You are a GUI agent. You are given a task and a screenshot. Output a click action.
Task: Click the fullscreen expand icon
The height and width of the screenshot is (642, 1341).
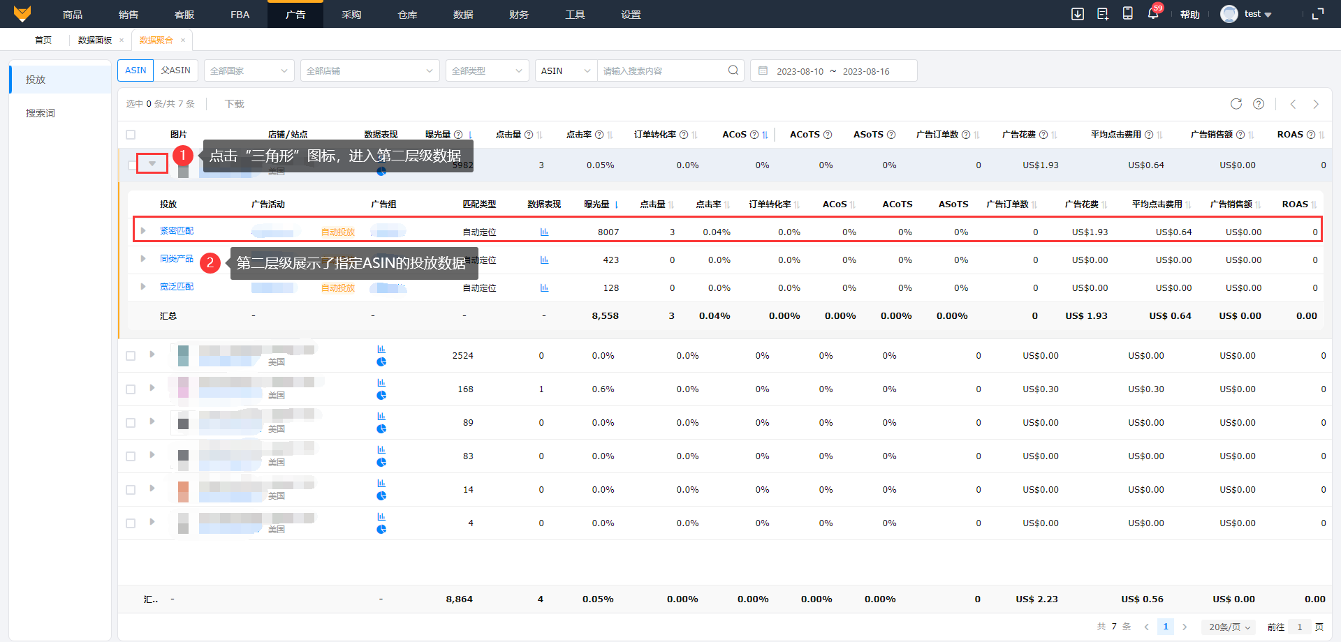[x=1317, y=14]
